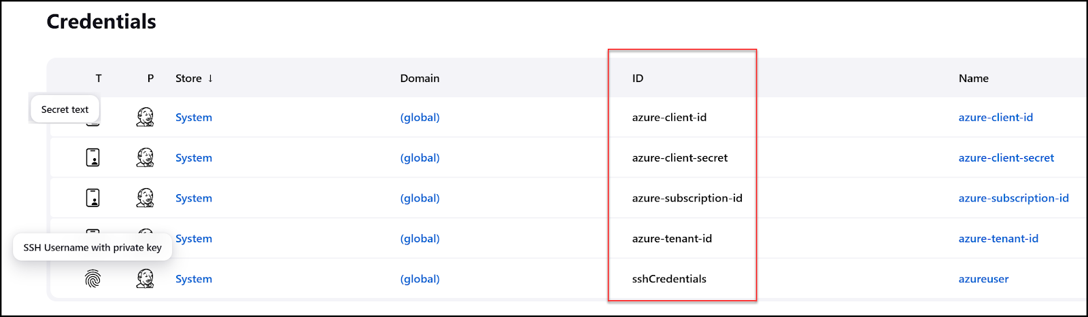Open (global) domain link for azure-subscription-id

coord(420,198)
